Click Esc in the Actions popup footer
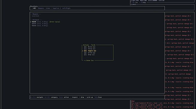 [92, 60]
